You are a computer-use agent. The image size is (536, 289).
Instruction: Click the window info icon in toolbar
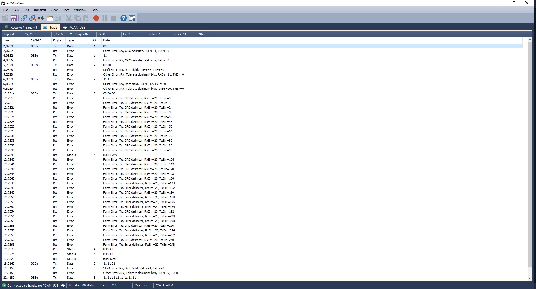(x=132, y=18)
